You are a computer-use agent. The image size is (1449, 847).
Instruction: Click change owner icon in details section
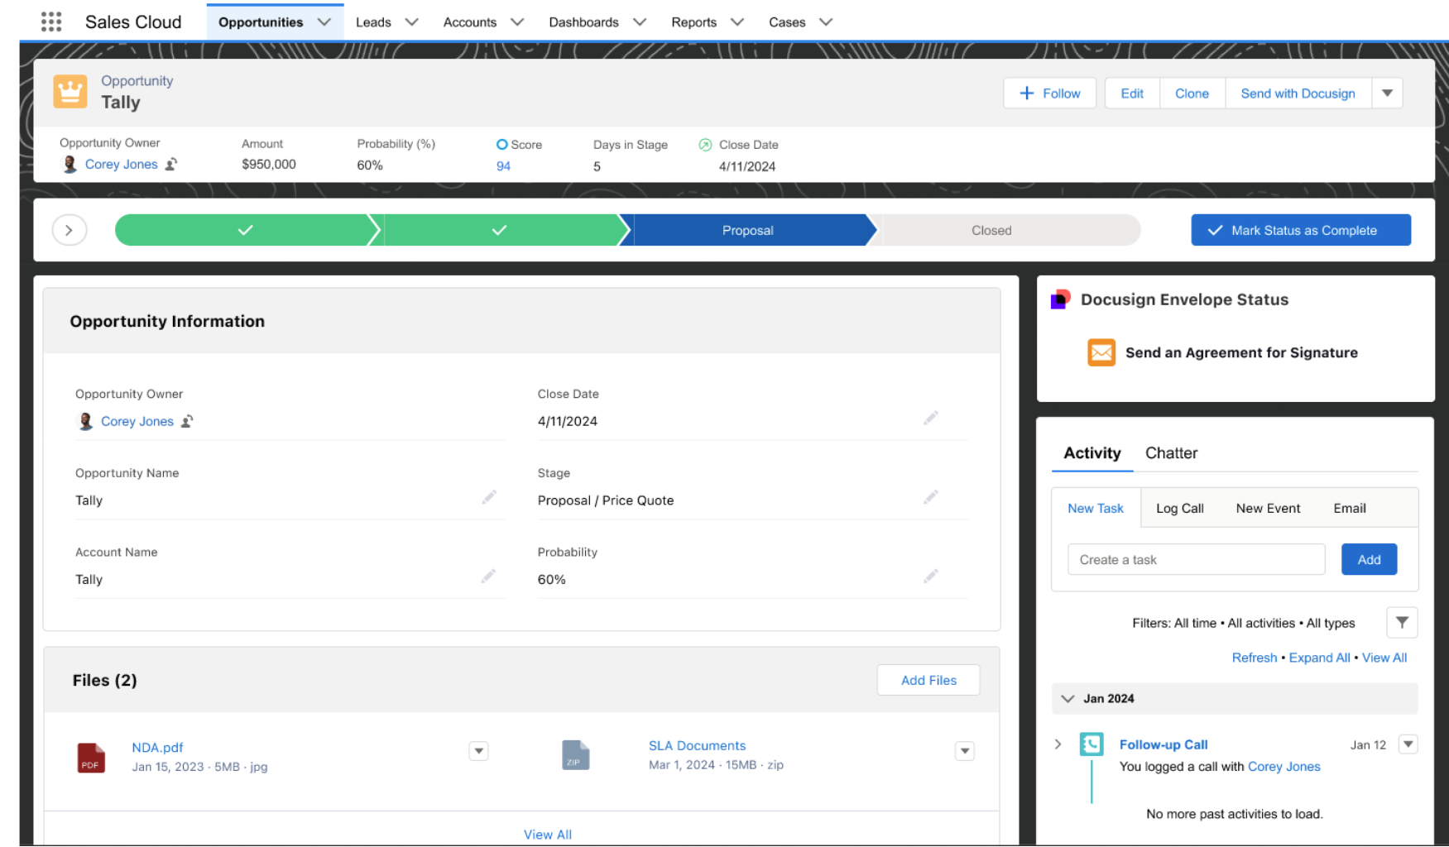pos(188,421)
